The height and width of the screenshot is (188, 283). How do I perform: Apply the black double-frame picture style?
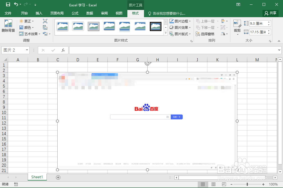tap(156, 26)
